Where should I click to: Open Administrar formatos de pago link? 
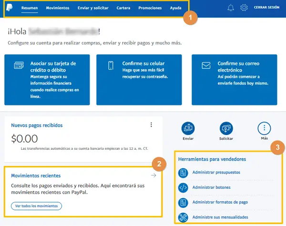pyautogui.click(x=220, y=202)
